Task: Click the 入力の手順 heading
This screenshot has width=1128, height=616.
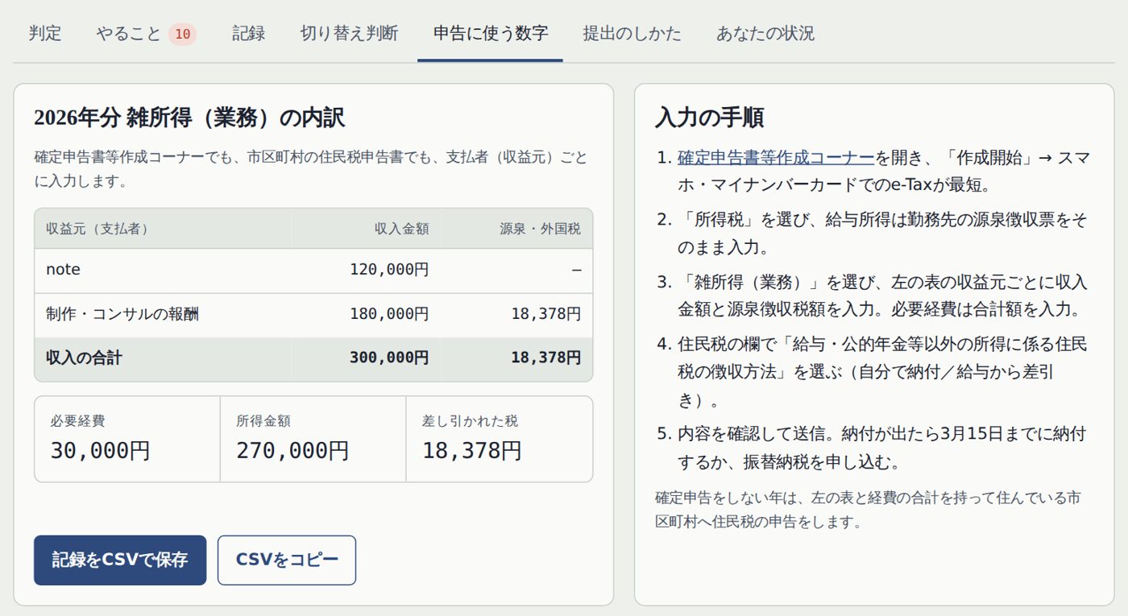Action: 709,118
